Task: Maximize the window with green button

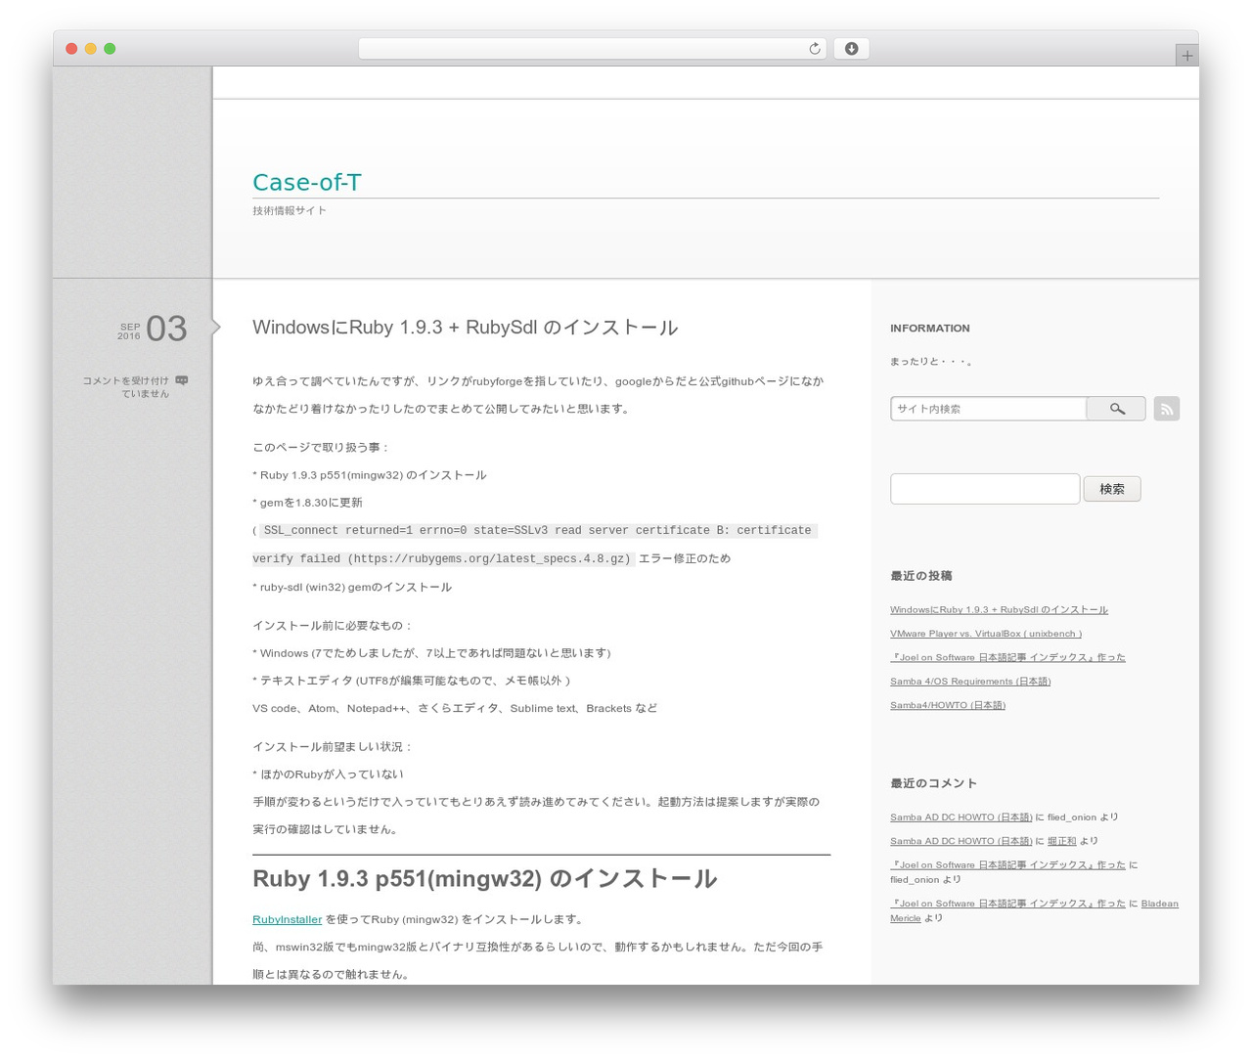Action: (110, 49)
